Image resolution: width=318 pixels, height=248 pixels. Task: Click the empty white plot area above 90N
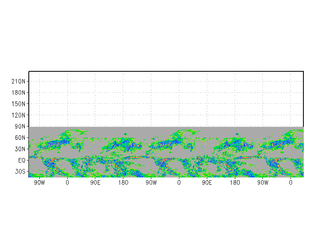[165, 98]
